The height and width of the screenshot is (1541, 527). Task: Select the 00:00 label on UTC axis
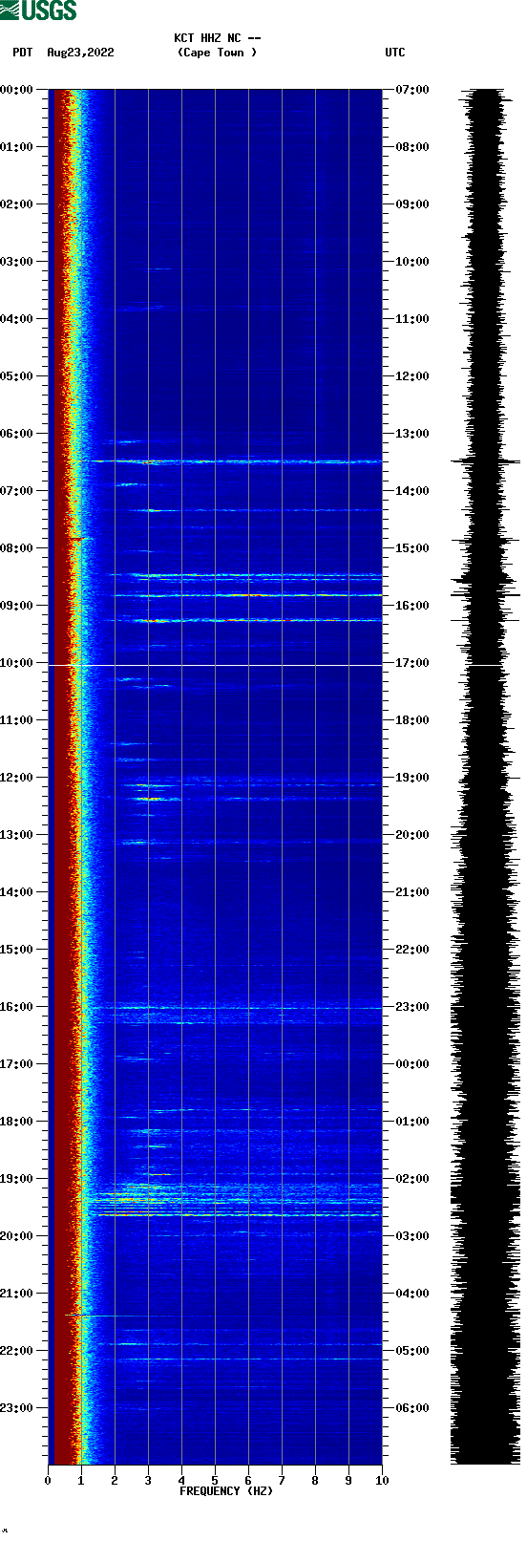pyautogui.click(x=412, y=1064)
